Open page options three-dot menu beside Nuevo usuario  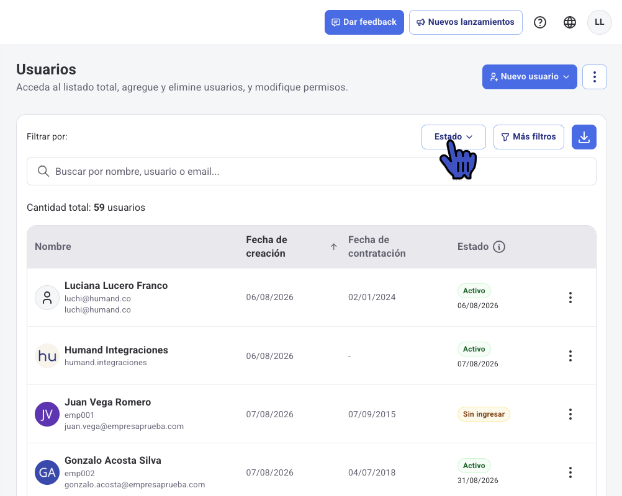tap(594, 77)
